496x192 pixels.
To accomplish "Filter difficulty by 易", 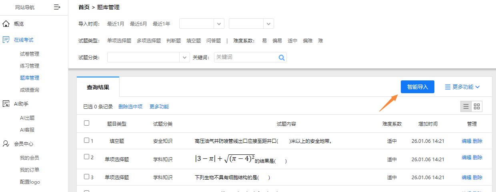I will [264, 41].
